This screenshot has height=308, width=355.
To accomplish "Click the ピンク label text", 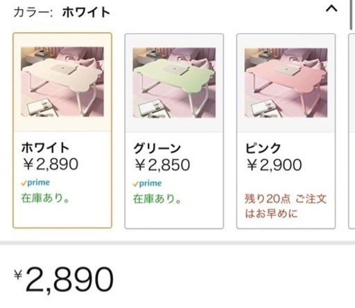I will click(263, 148).
